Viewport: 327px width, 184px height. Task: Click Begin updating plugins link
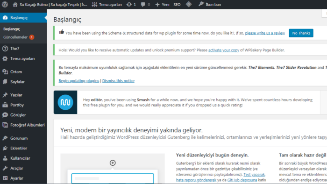[79, 81]
